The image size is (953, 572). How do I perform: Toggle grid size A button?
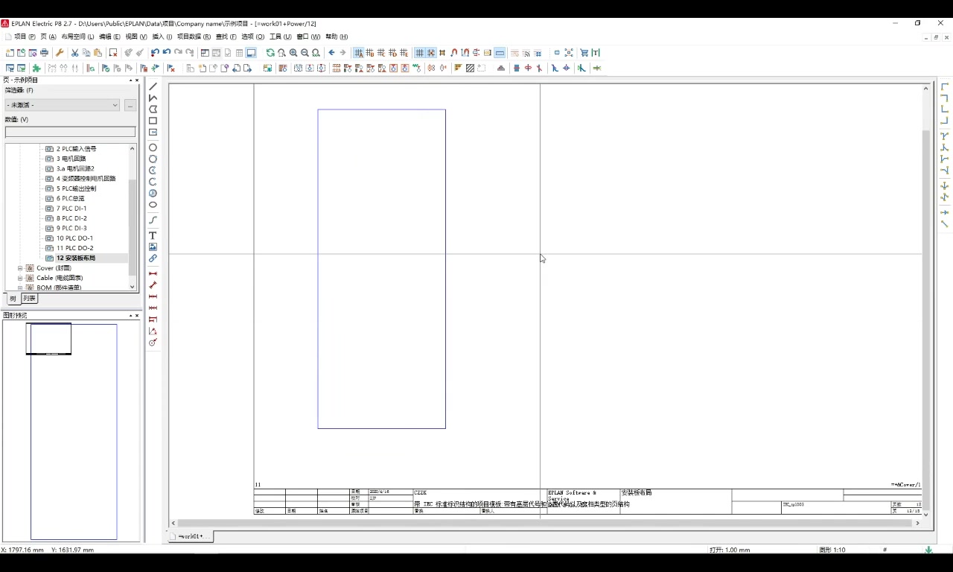pyautogui.click(x=358, y=53)
